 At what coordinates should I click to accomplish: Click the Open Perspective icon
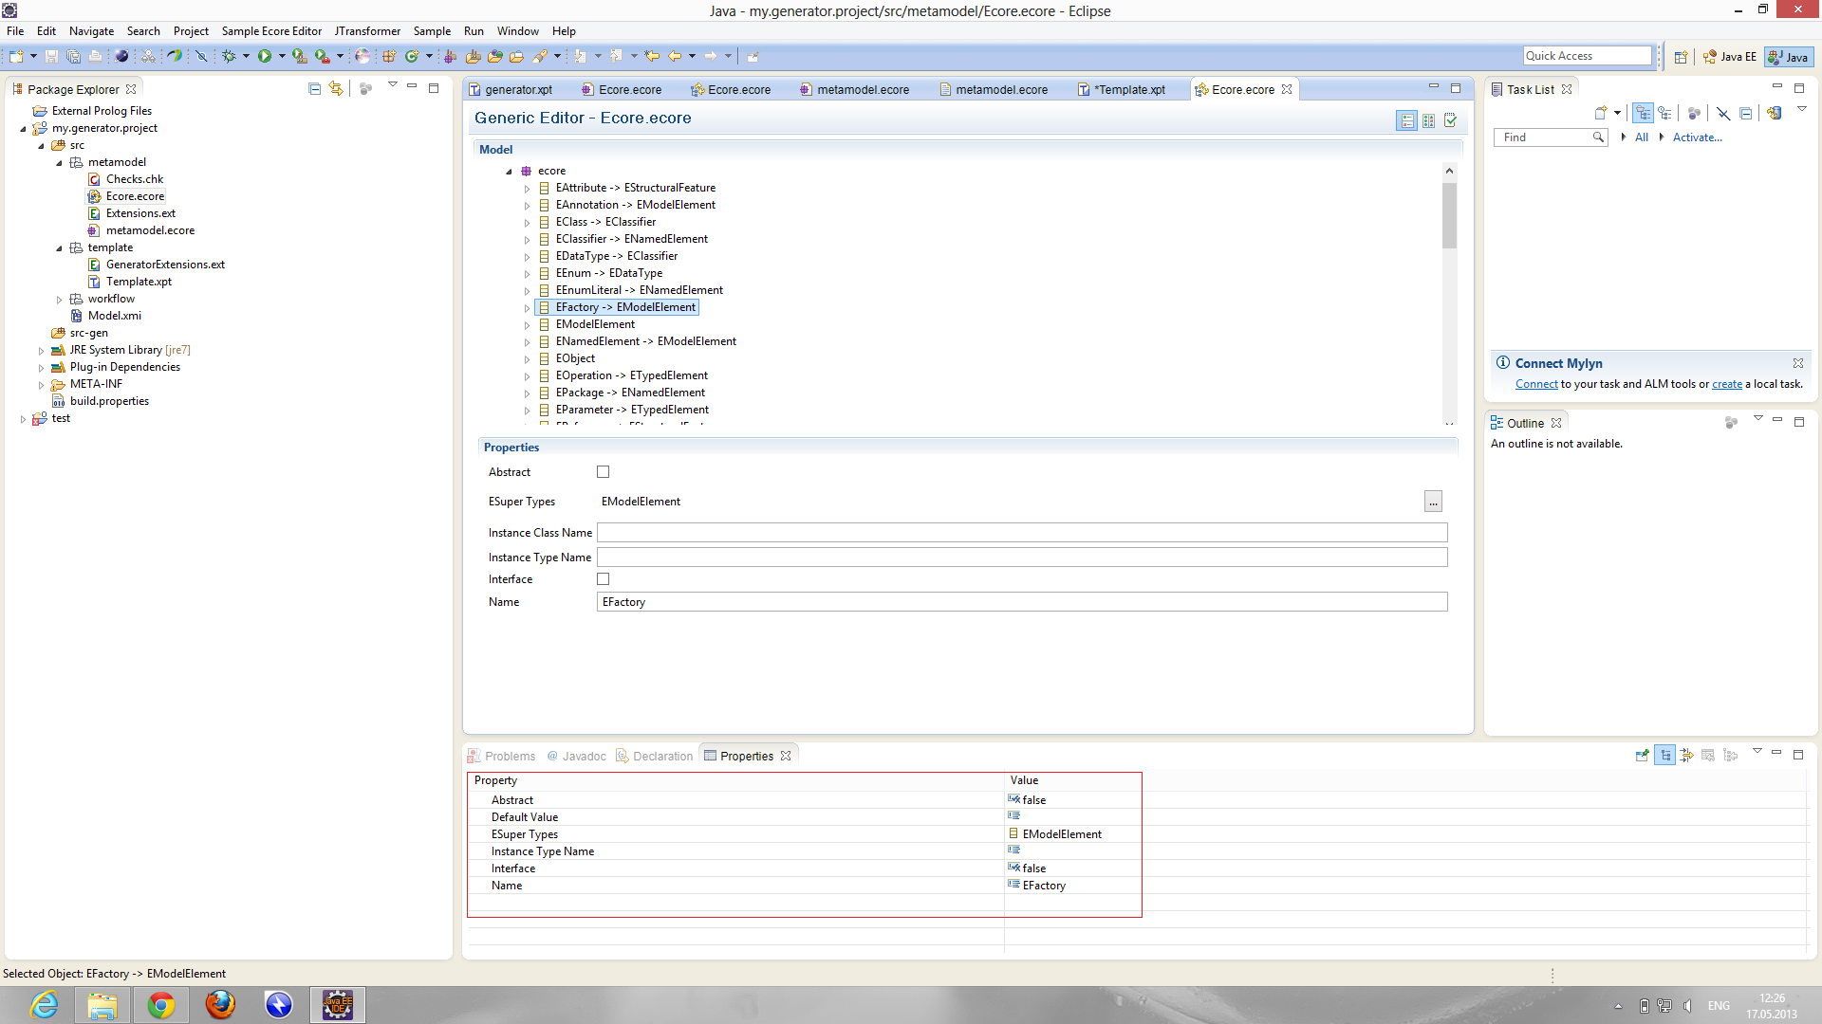click(1681, 57)
